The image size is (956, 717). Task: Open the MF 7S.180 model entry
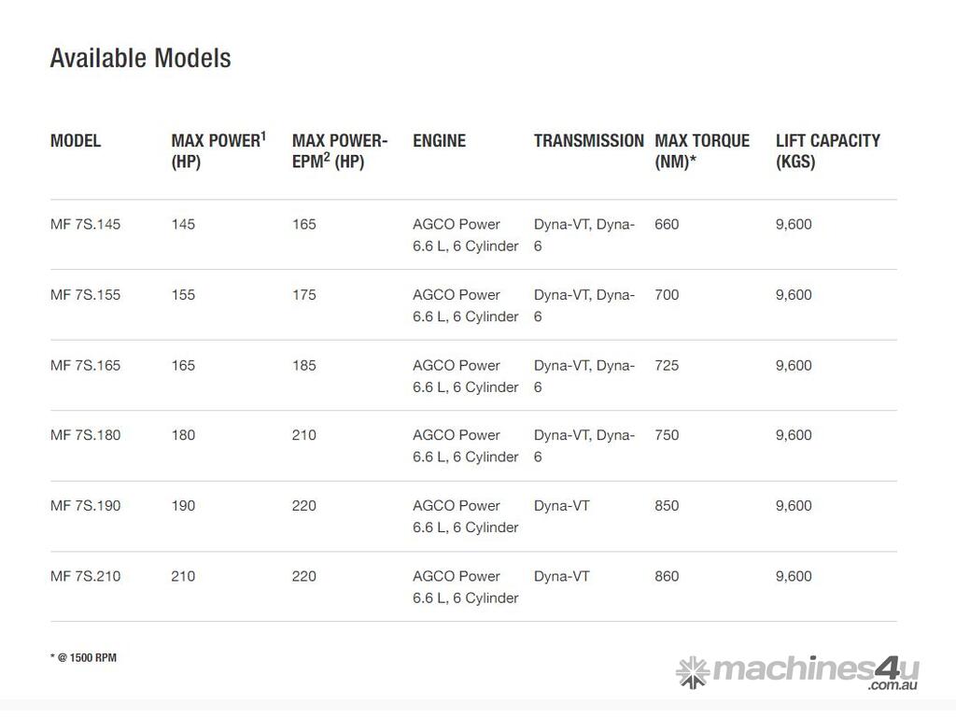pyautogui.click(x=86, y=435)
